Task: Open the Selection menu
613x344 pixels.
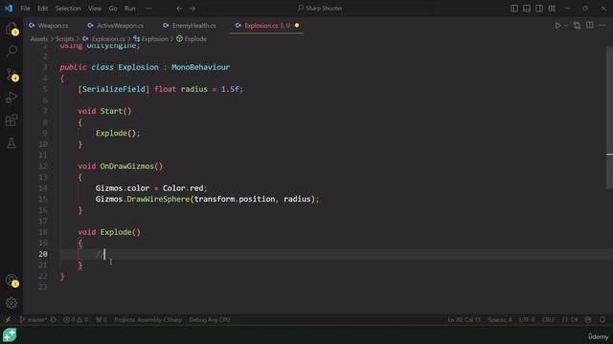Action: click(68, 9)
